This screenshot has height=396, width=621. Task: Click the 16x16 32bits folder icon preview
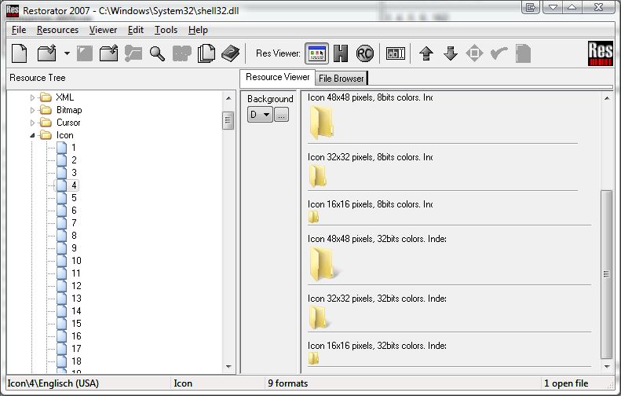pyautogui.click(x=313, y=358)
